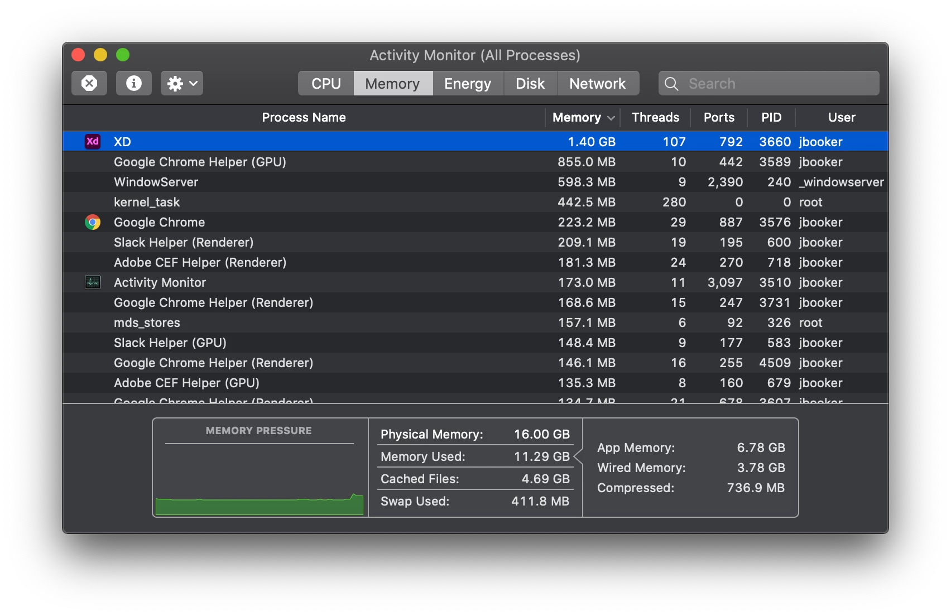Open the process Info inspector button
Image resolution: width=951 pixels, height=616 pixels.
pos(134,83)
